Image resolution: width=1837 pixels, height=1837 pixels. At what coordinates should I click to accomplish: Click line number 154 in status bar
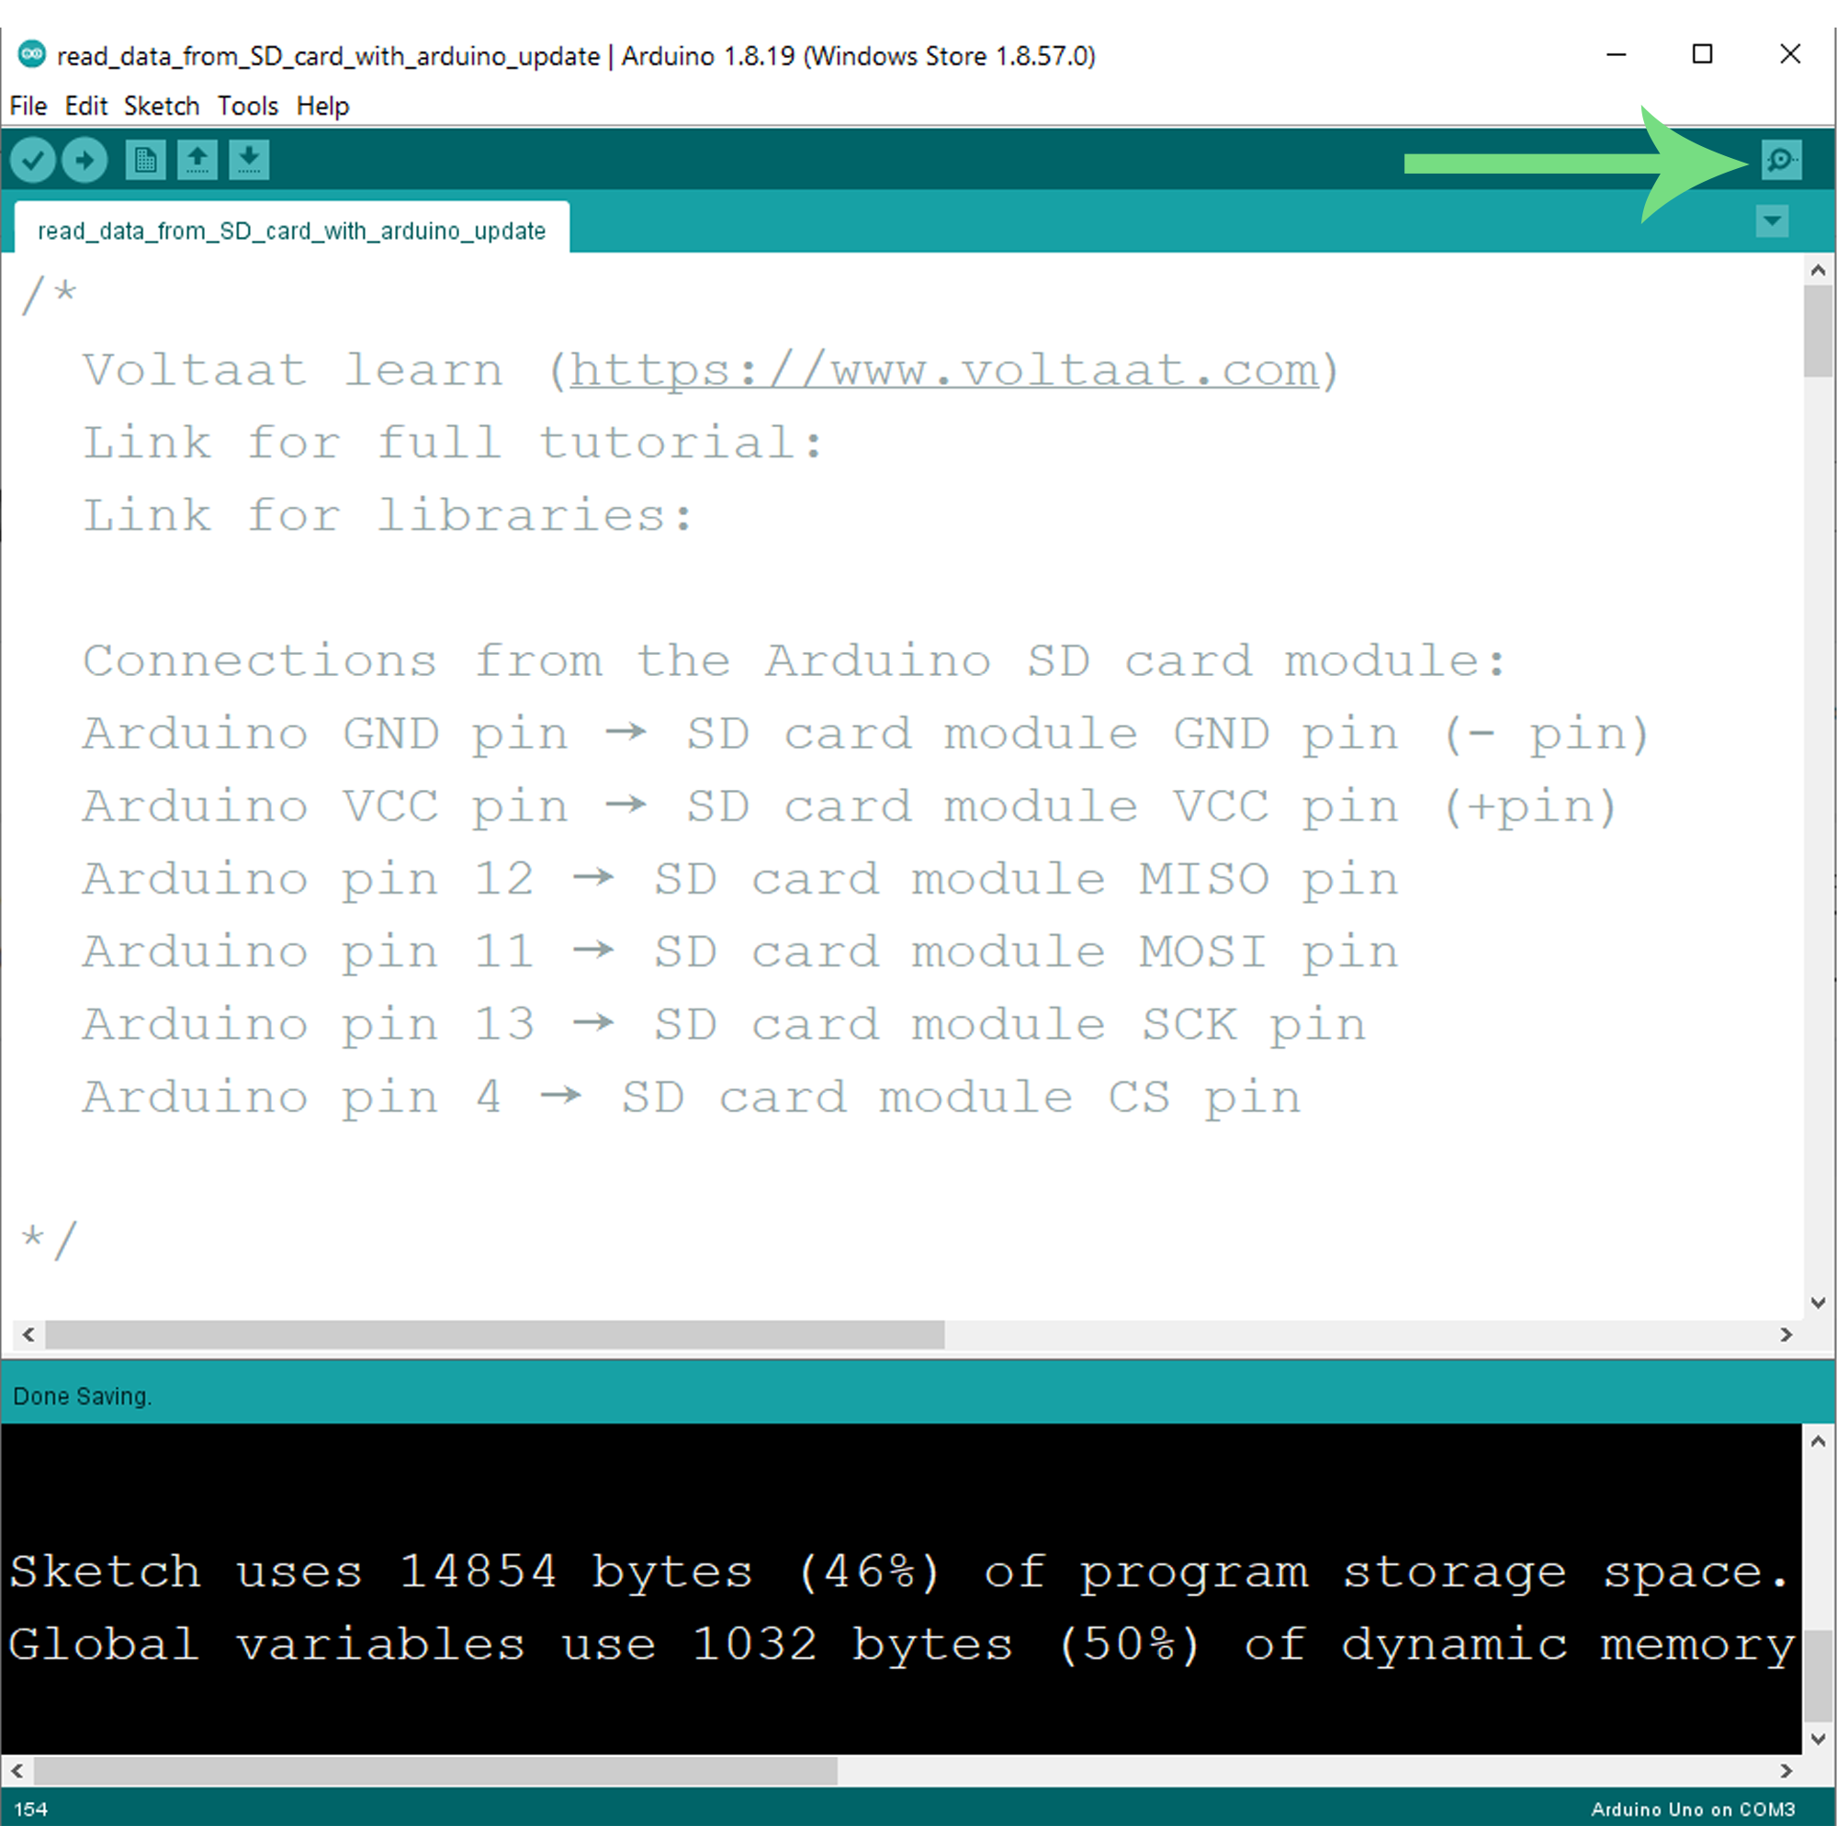[30, 1809]
